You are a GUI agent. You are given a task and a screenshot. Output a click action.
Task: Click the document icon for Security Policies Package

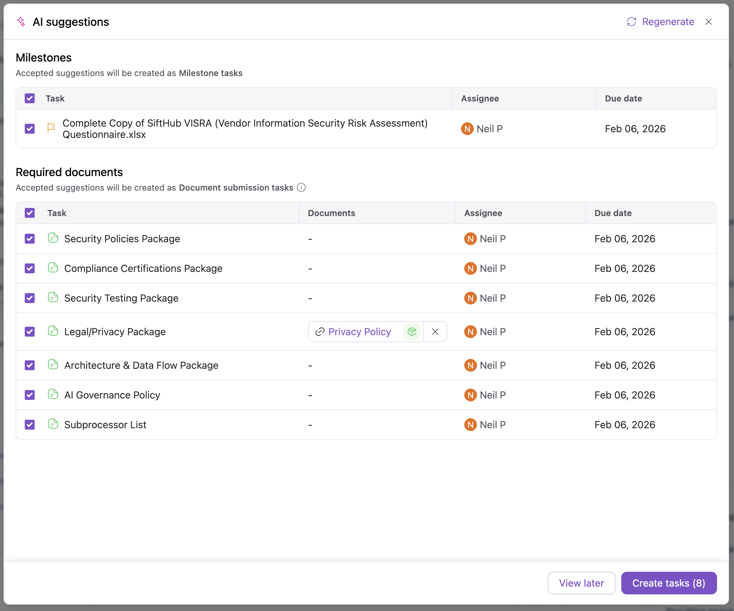[x=53, y=238]
